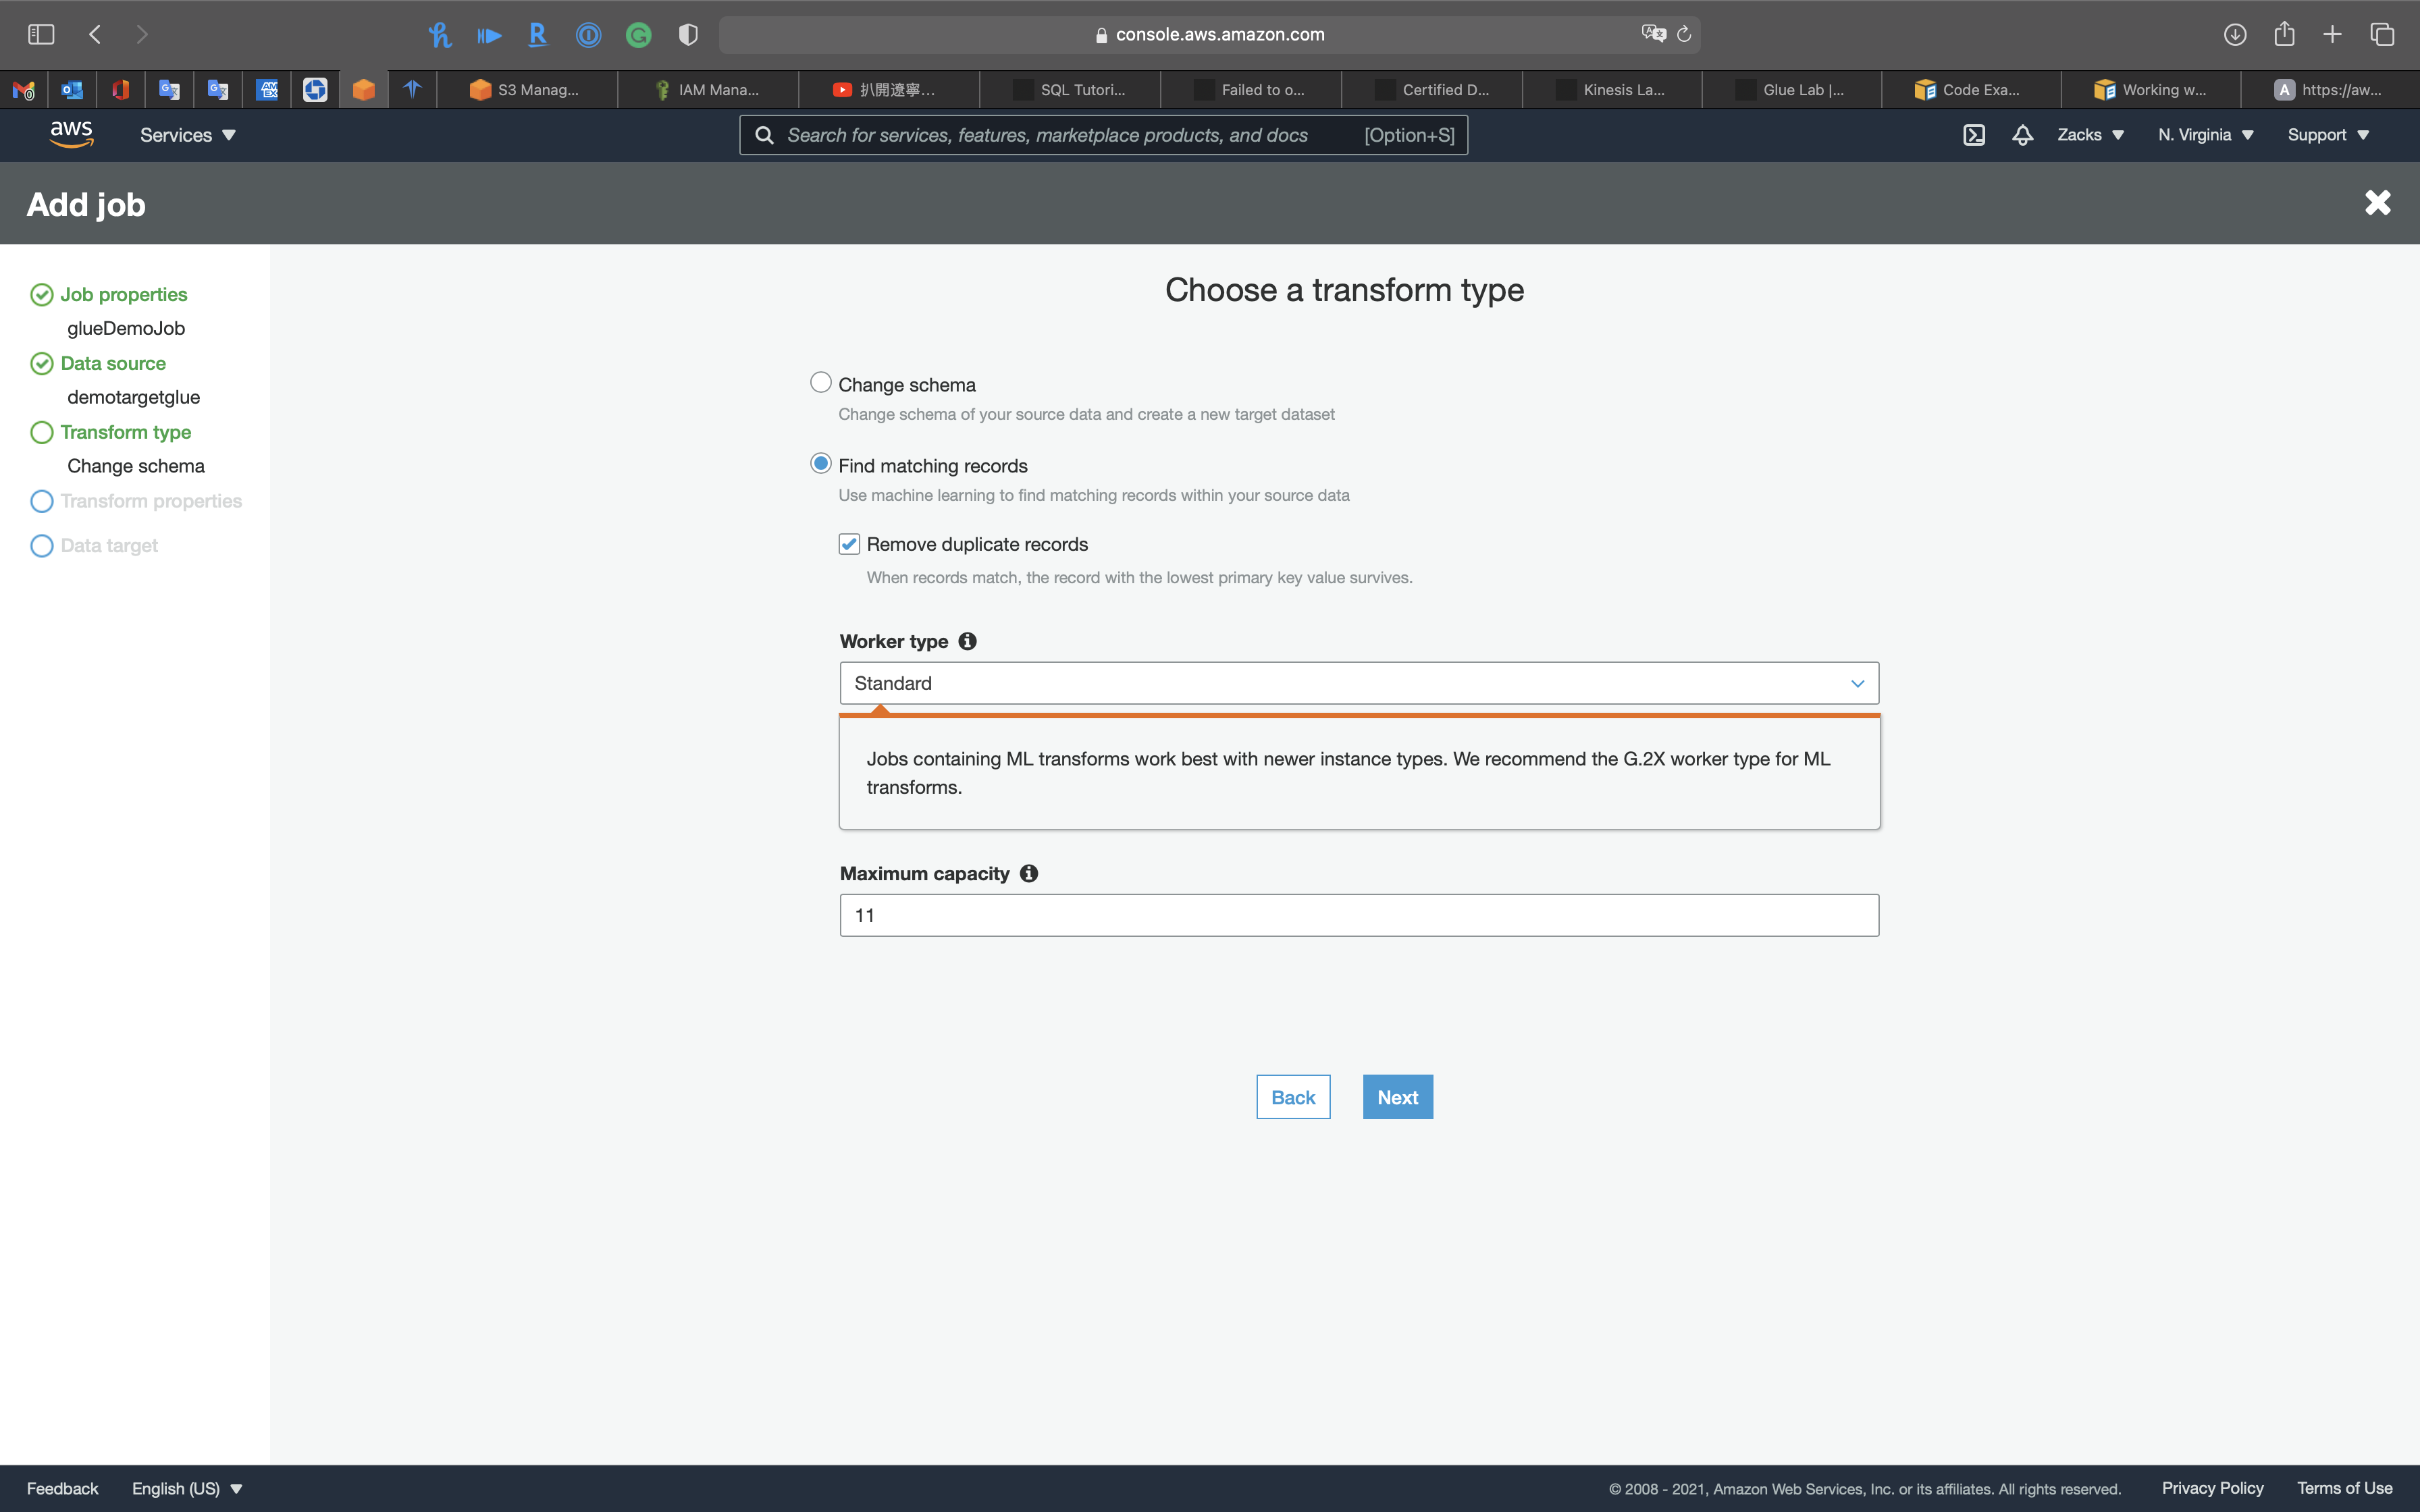Viewport: 2420px width, 1512px height.
Task: Switch to the IAM Management tab
Action: pyautogui.click(x=708, y=90)
